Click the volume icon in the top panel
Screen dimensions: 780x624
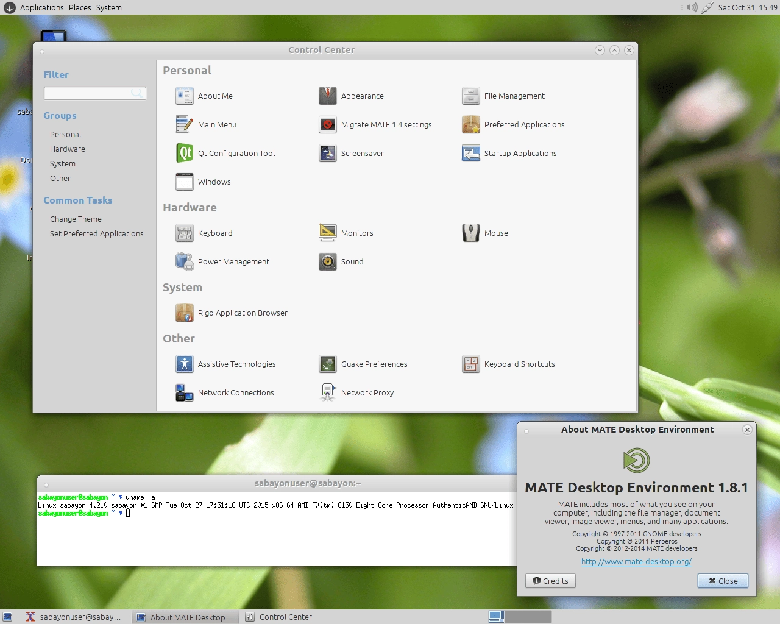point(692,7)
